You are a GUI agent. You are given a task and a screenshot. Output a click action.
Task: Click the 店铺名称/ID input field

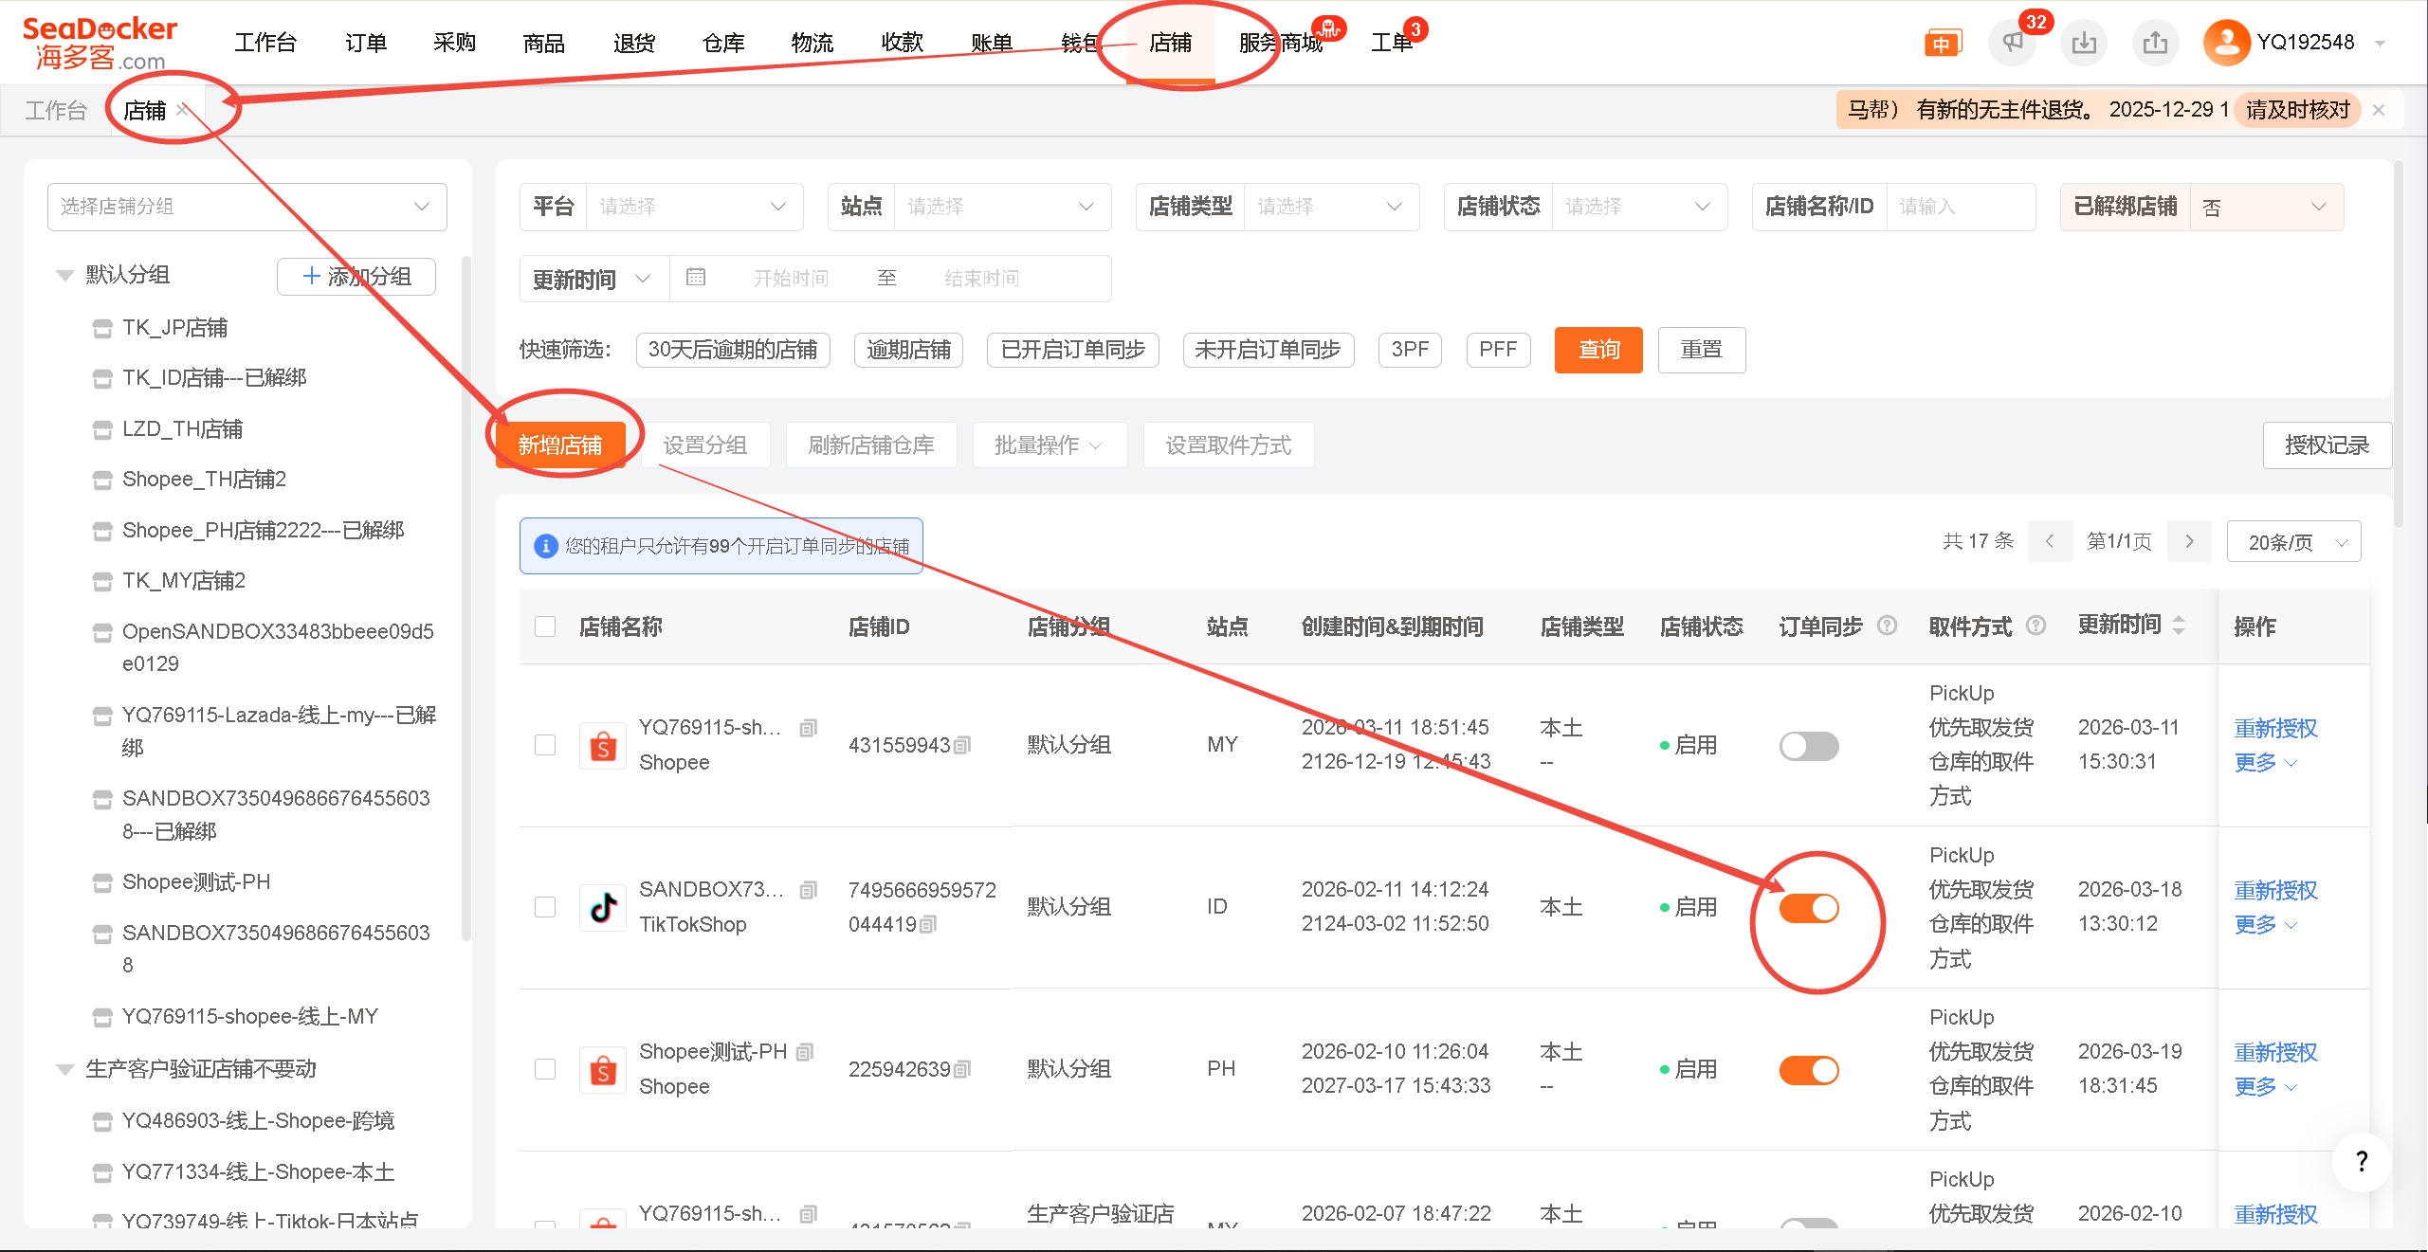[x=1959, y=207]
